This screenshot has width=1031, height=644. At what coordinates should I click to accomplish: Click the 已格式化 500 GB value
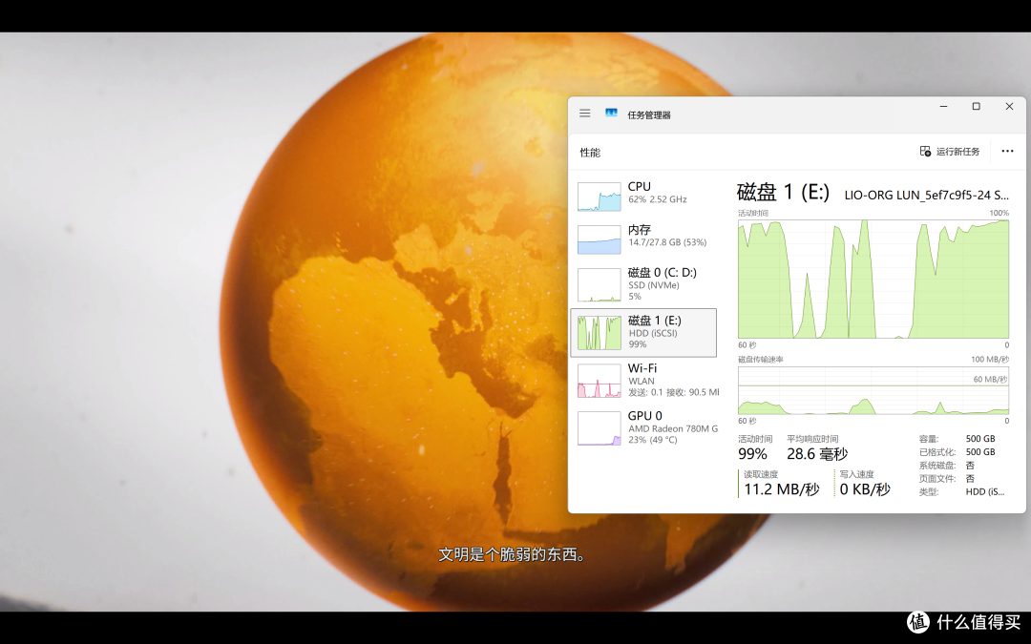click(980, 452)
